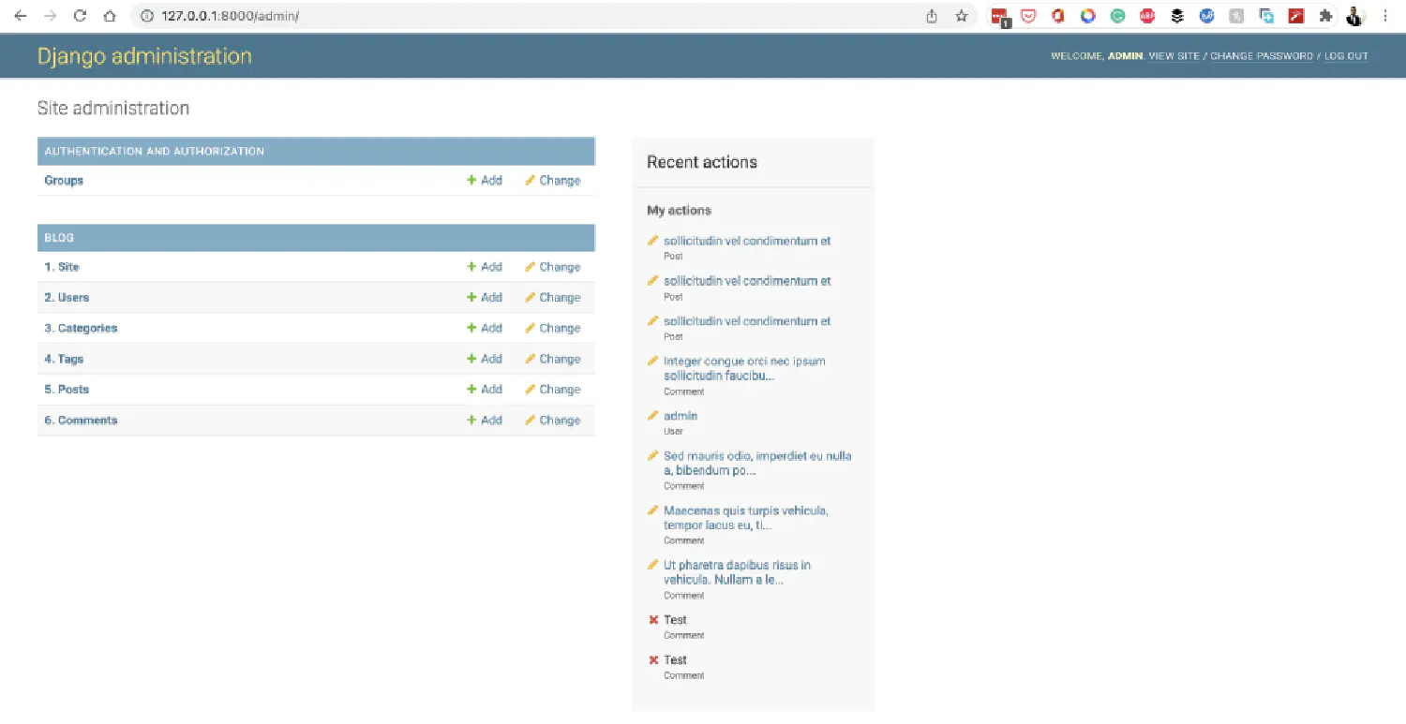Reload the page with the refresh icon

(x=81, y=16)
